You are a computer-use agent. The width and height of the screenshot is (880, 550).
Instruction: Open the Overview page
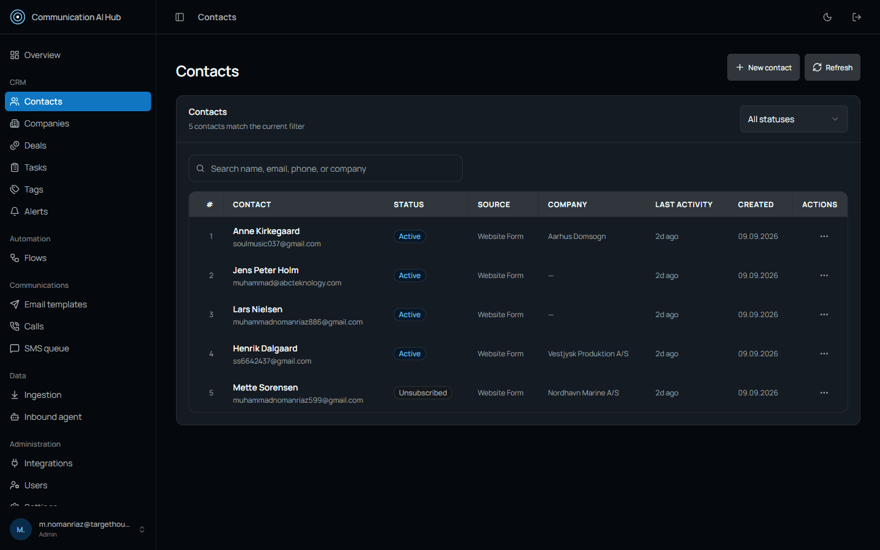(78, 55)
